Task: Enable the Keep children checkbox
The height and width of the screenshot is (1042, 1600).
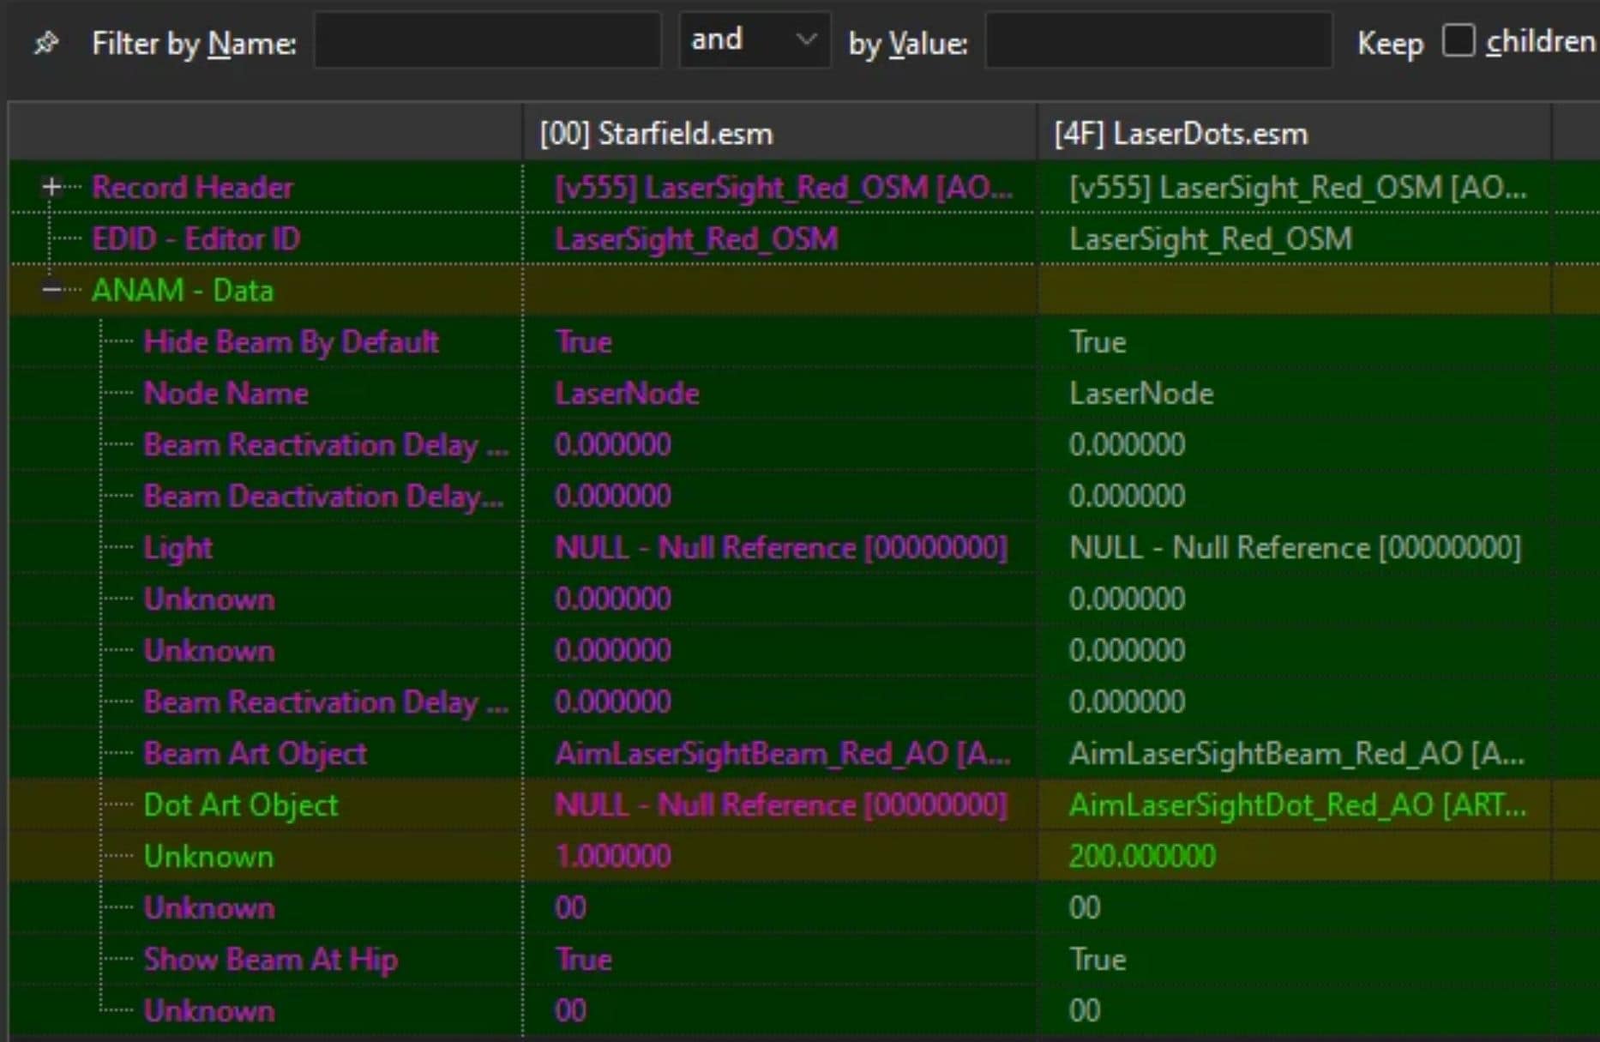Action: click(1458, 40)
